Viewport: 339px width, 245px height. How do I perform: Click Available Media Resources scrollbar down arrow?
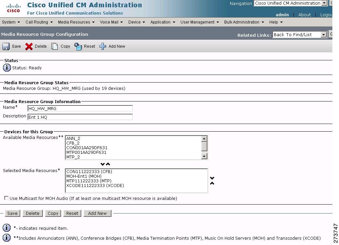(x=204, y=156)
